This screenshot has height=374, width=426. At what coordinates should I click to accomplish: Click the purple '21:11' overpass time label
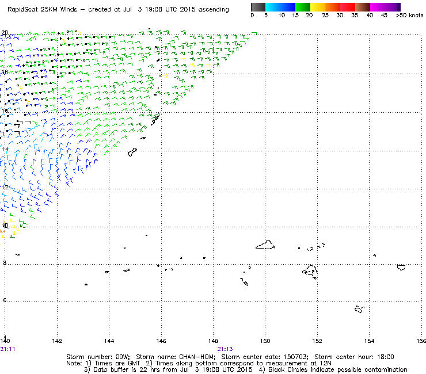tap(7, 349)
